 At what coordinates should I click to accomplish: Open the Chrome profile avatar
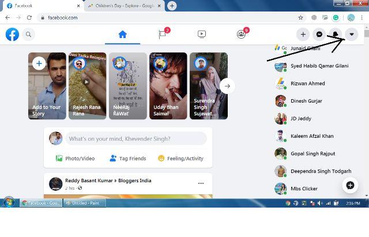351,18
